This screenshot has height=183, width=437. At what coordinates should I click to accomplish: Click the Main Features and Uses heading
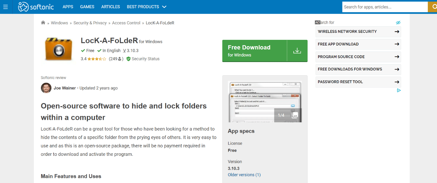[71, 176]
